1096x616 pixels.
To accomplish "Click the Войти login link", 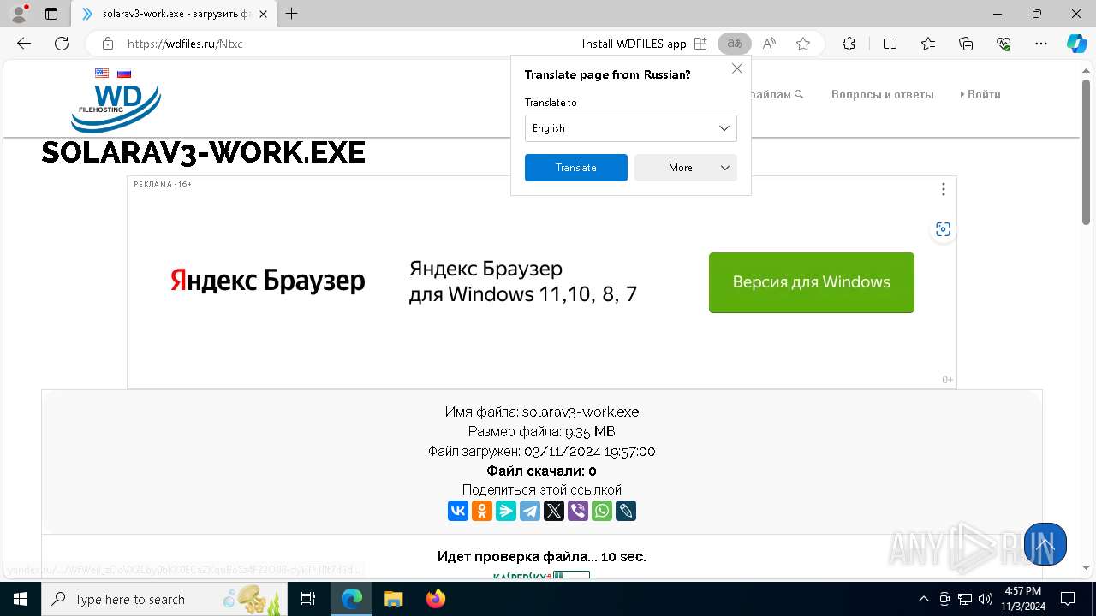I will (x=980, y=94).
